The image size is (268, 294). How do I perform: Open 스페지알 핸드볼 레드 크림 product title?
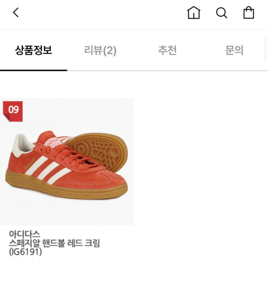[55, 243]
